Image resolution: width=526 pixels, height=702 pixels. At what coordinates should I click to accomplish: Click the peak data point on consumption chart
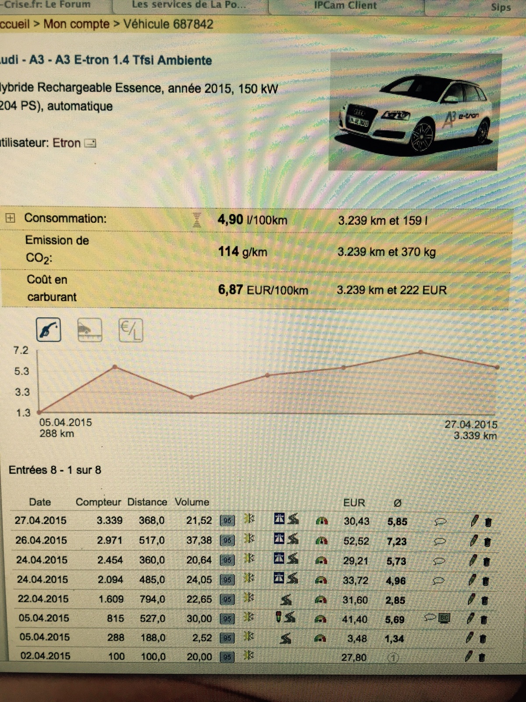click(x=421, y=352)
